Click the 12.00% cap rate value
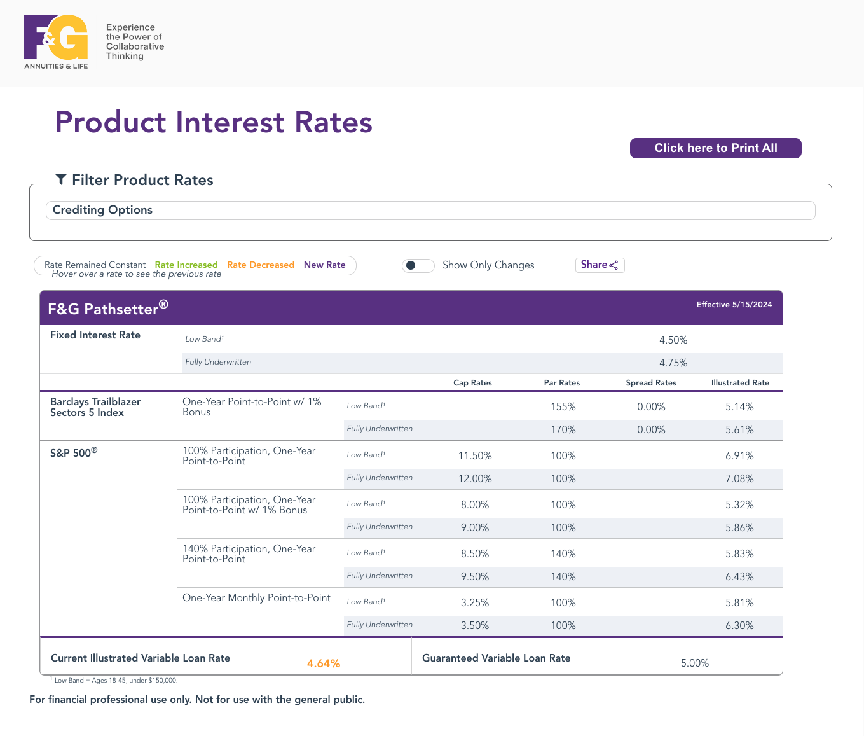This screenshot has width=864, height=736. click(475, 479)
